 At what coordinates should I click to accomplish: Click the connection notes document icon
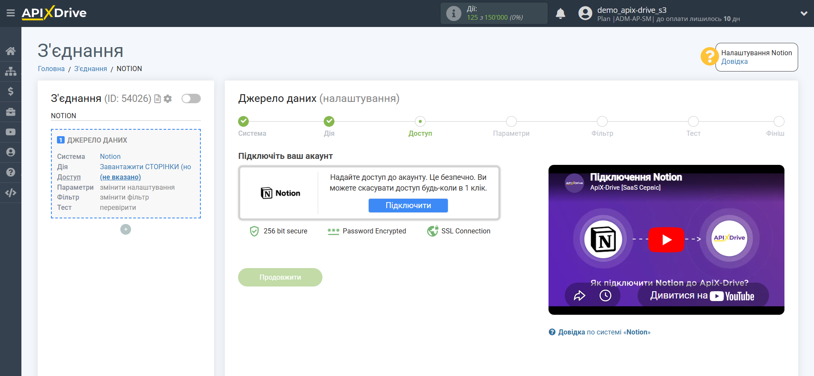point(158,99)
